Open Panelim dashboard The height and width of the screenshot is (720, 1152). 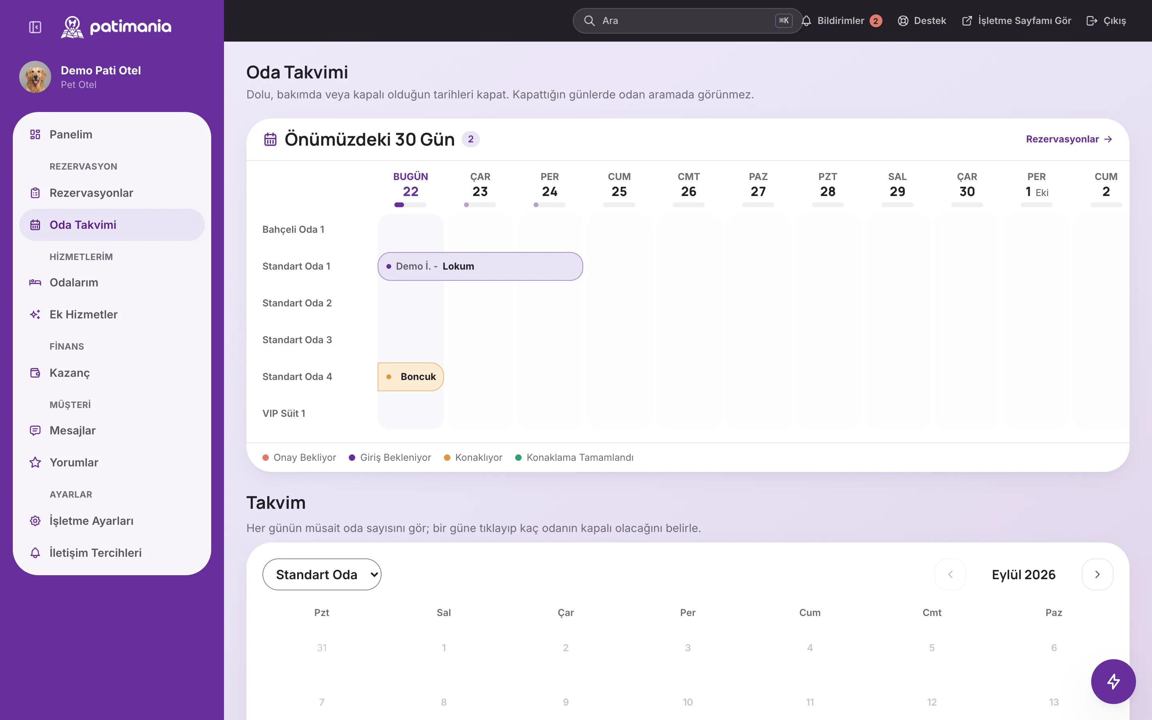click(112, 134)
